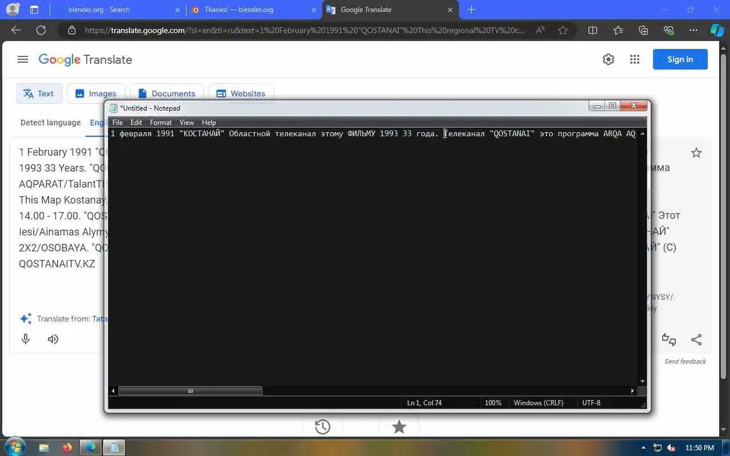Open Edge profile avatar
The image size is (730, 456).
pos(13,9)
